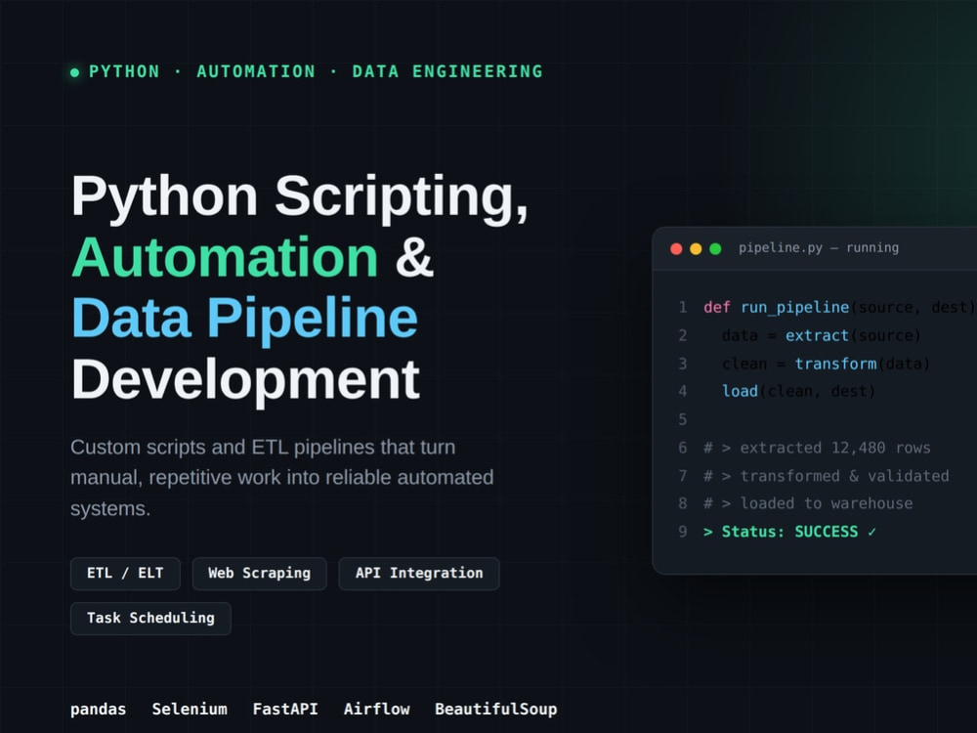
Task: Click the pipeline.py — running title
Action: click(819, 248)
